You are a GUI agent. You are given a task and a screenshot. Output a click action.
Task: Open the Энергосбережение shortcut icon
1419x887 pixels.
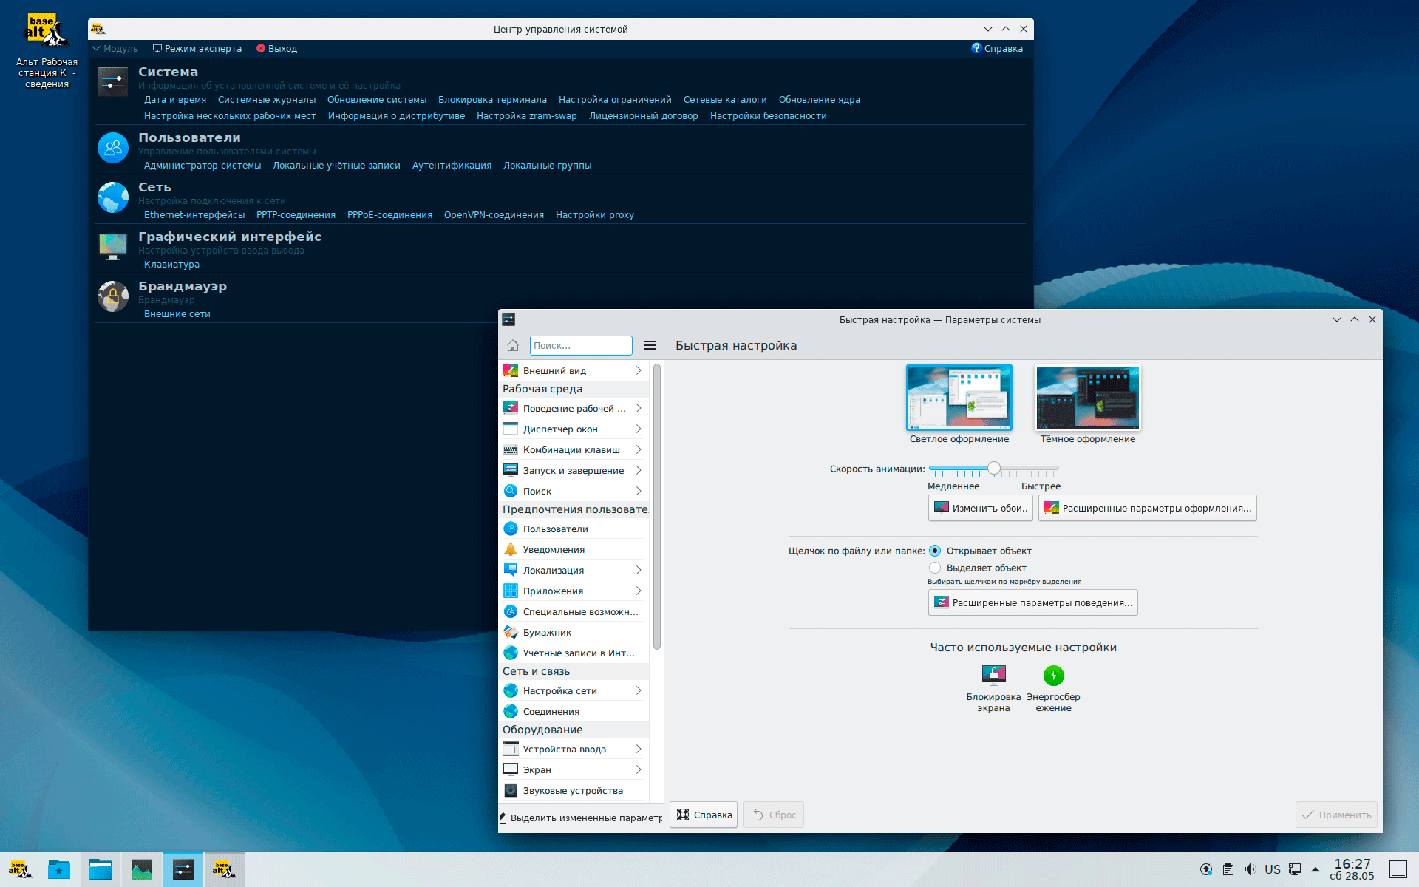1053,676
